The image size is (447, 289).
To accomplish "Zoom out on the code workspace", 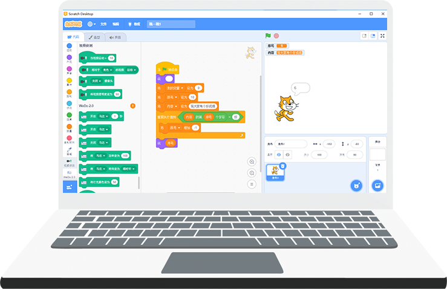I will (x=252, y=173).
